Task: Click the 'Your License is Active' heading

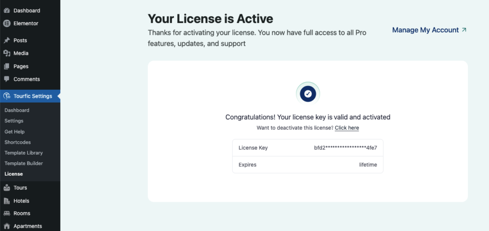Action: tap(210, 19)
